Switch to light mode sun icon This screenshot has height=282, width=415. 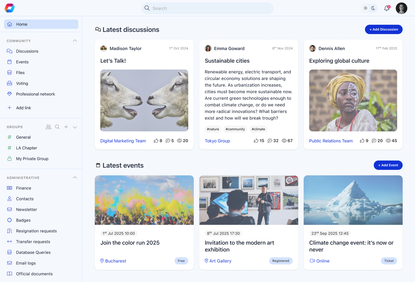(366, 8)
